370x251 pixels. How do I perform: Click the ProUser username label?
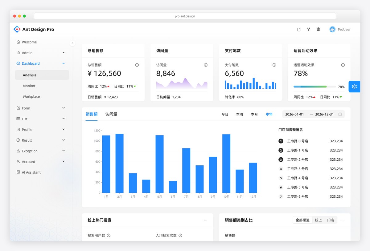(x=344, y=30)
